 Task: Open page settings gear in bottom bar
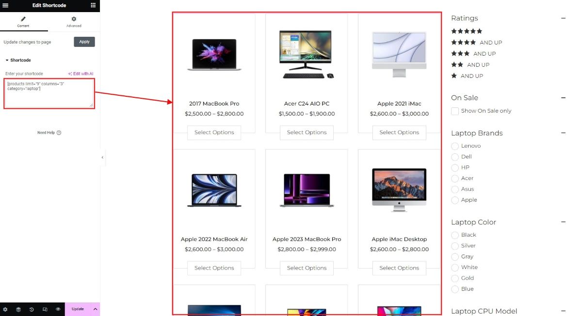(x=5, y=309)
